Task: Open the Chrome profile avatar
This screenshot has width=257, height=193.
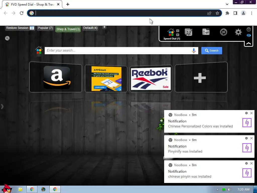Action: (243, 13)
